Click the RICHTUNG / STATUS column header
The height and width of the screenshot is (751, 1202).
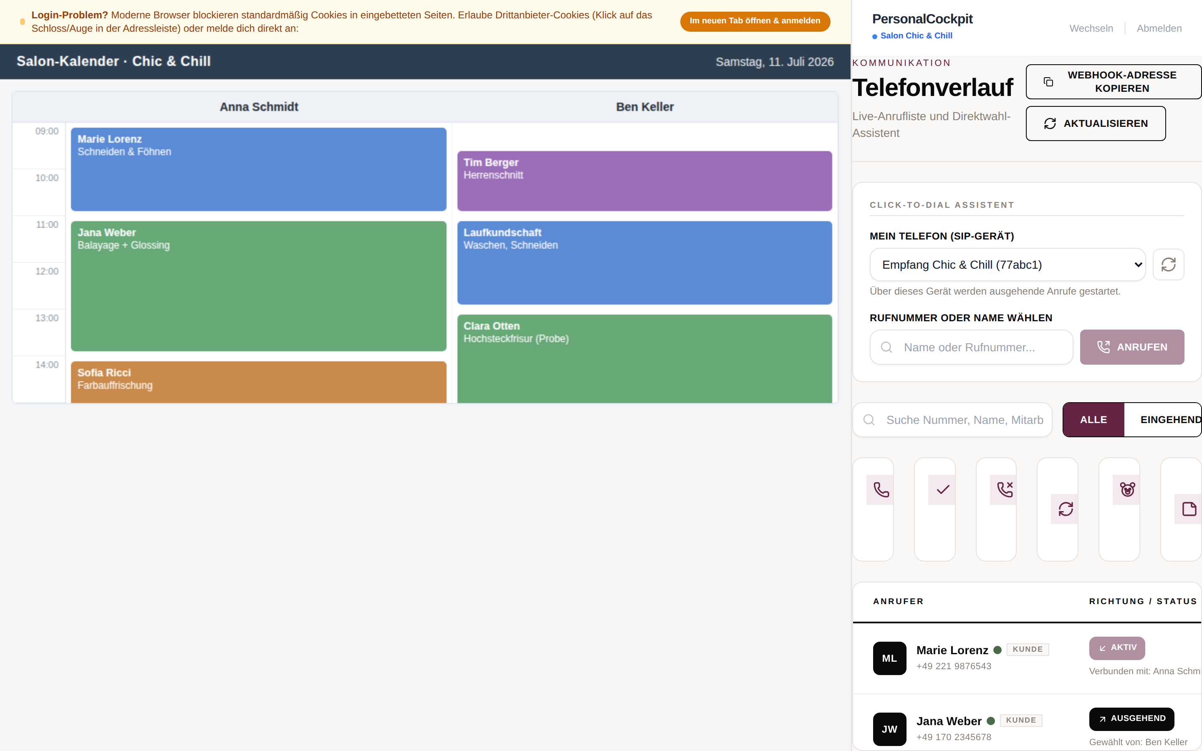click(x=1143, y=602)
